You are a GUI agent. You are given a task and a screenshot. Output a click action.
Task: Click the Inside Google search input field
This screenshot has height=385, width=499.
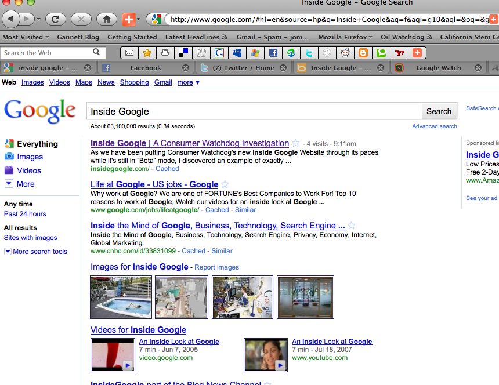(x=254, y=111)
